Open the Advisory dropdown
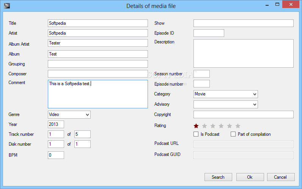 [255, 105]
